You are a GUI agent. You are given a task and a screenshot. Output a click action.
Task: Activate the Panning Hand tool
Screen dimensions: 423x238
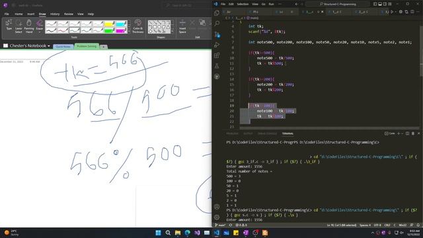coord(29,26)
